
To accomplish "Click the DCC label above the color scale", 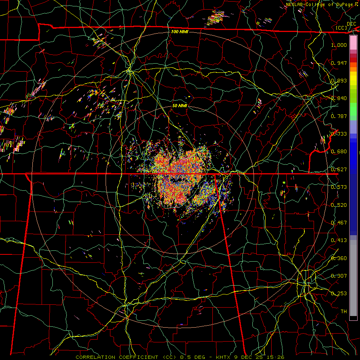I will (351, 24).
